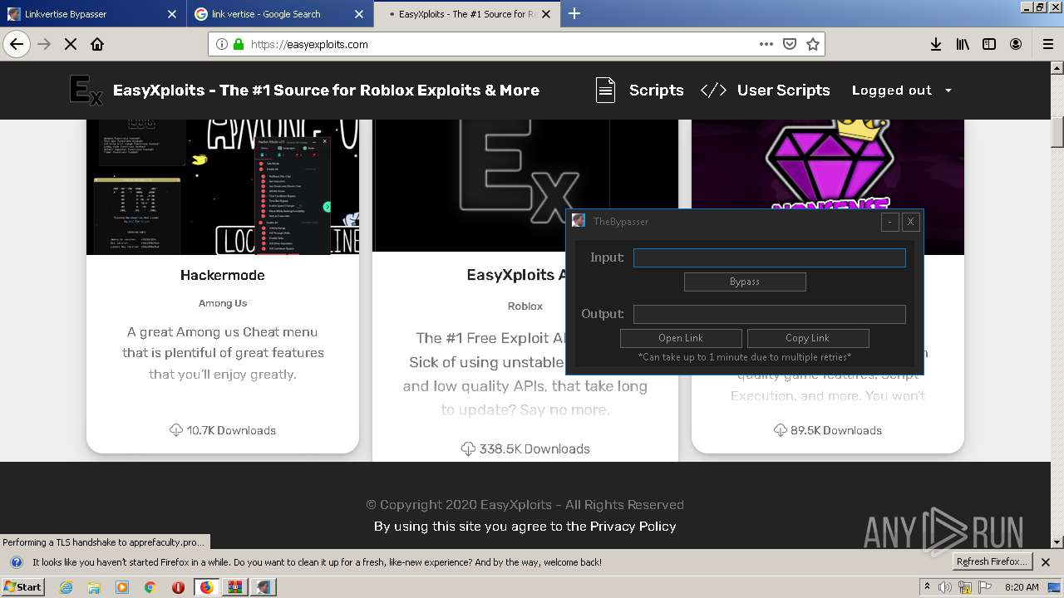Expand the Logged out dropdown

(x=902, y=91)
